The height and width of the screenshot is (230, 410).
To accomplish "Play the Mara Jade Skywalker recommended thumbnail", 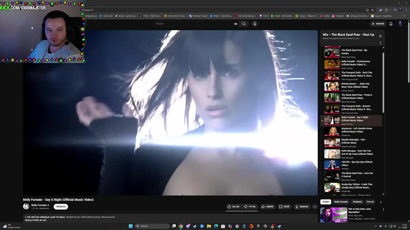I will click(333, 215).
